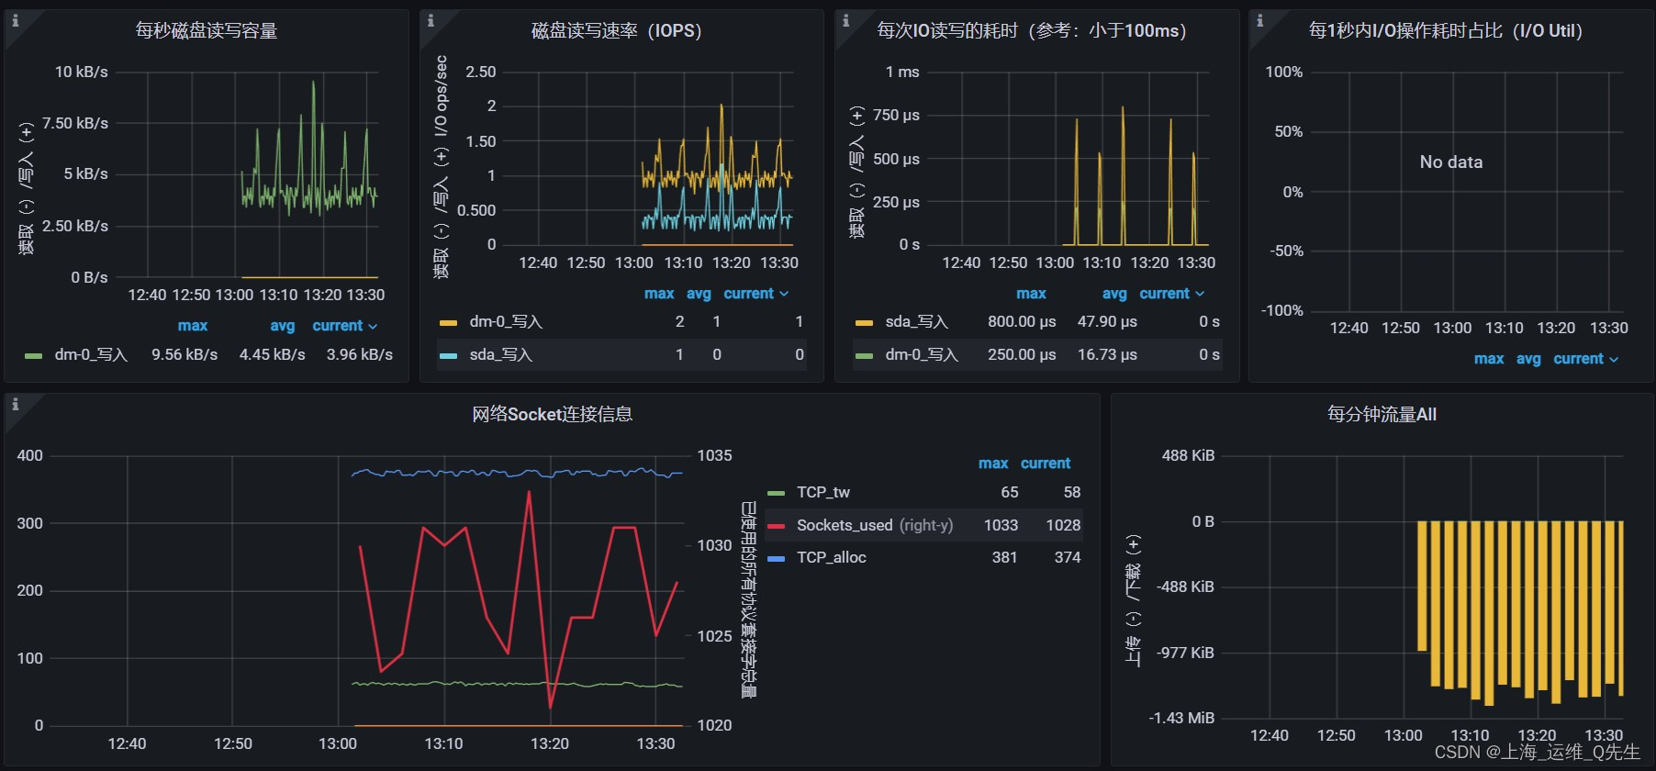Open info icon on 磁盘读写速率 IOPS panel
The height and width of the screenshot is (771, 1656).
(x=431, y=20)
